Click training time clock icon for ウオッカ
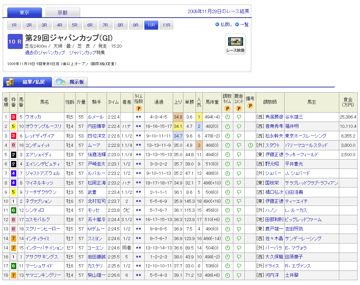The height and width of the screenshot is (285, 360). 227,117
